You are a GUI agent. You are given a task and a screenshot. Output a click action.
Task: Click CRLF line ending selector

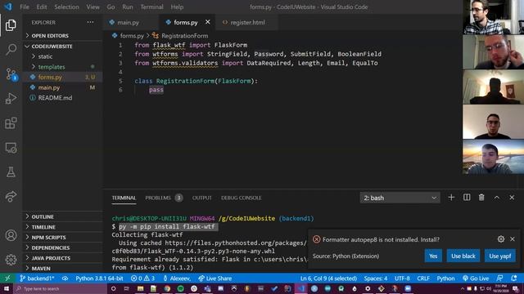click(x=423, y=278)
